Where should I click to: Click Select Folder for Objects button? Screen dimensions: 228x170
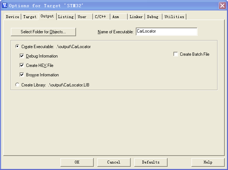point(43,32)
